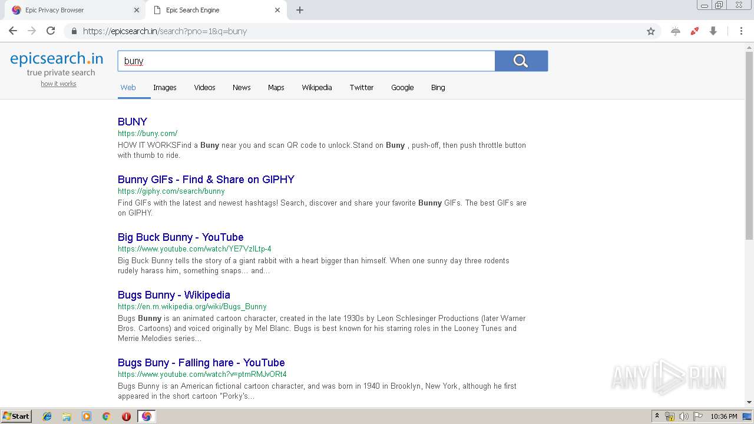Close the Epic Search Engine tab
Screen dimensions: 754x424
coord(277,10)
